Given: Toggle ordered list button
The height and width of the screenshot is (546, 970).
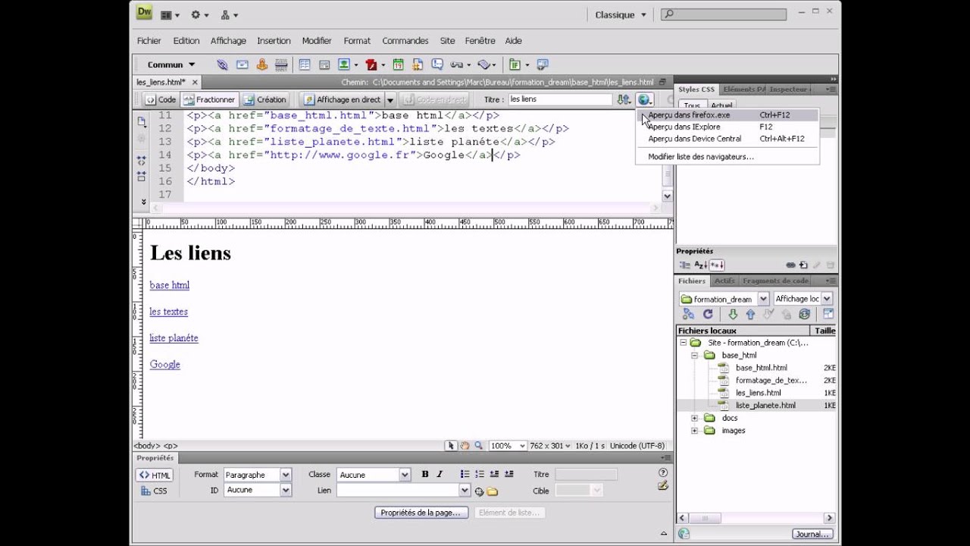Looking at the screenshot, I should tap(480, 475).
